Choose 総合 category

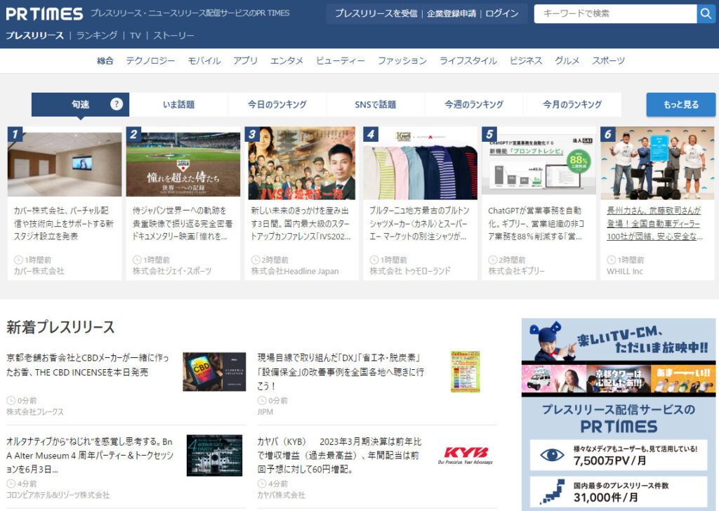click(105, 60)
